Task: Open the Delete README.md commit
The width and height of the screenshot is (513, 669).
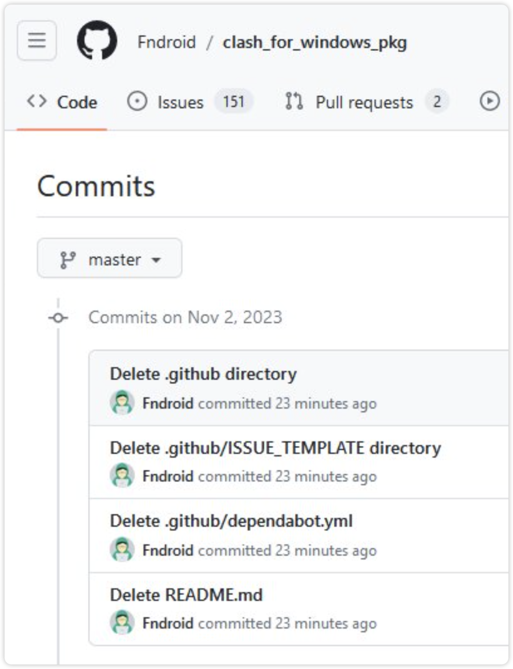Action: tap(186, 595)
